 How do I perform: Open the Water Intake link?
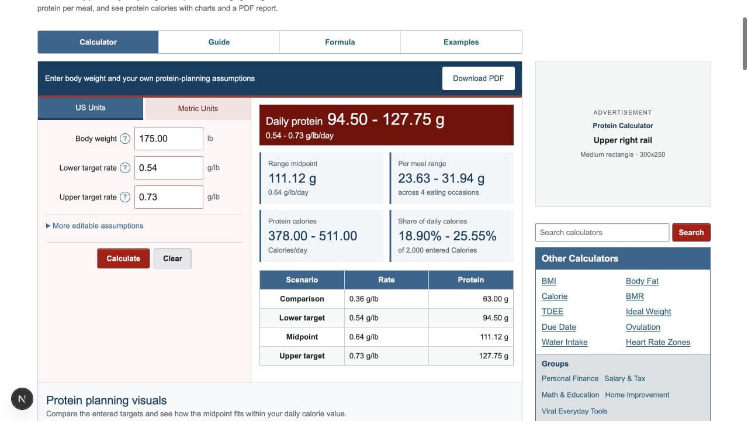pyautogui.click(x=565, y=342)
